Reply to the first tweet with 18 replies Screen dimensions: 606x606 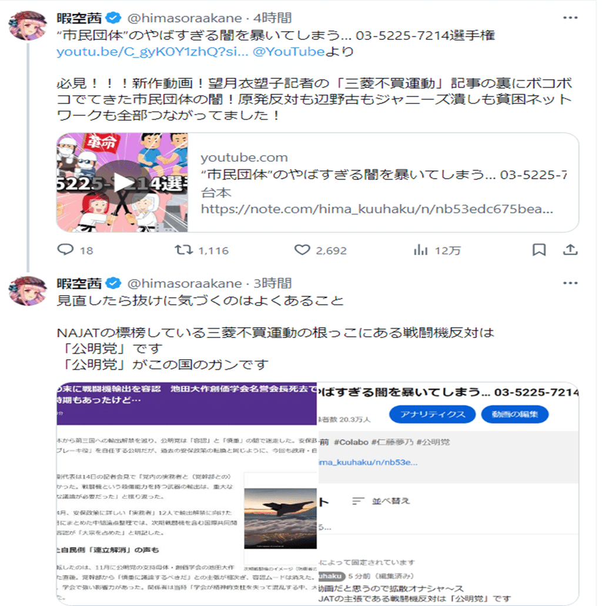click(x=75, y=250)
